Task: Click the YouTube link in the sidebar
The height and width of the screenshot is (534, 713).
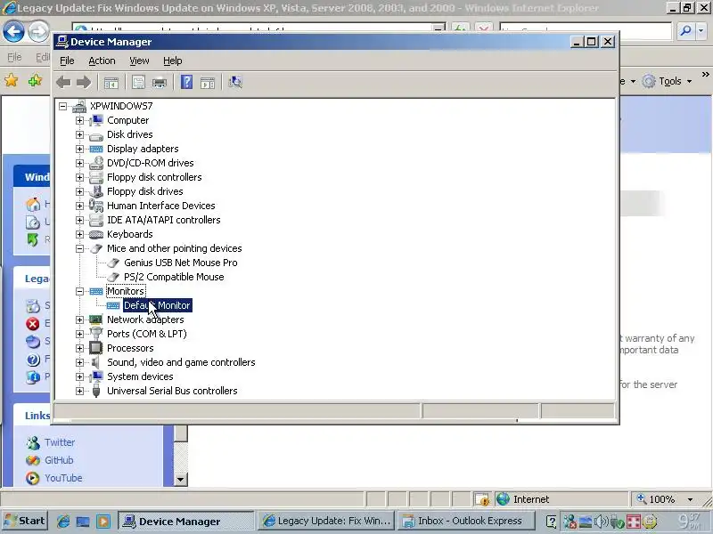Action: tap(63, 478)
